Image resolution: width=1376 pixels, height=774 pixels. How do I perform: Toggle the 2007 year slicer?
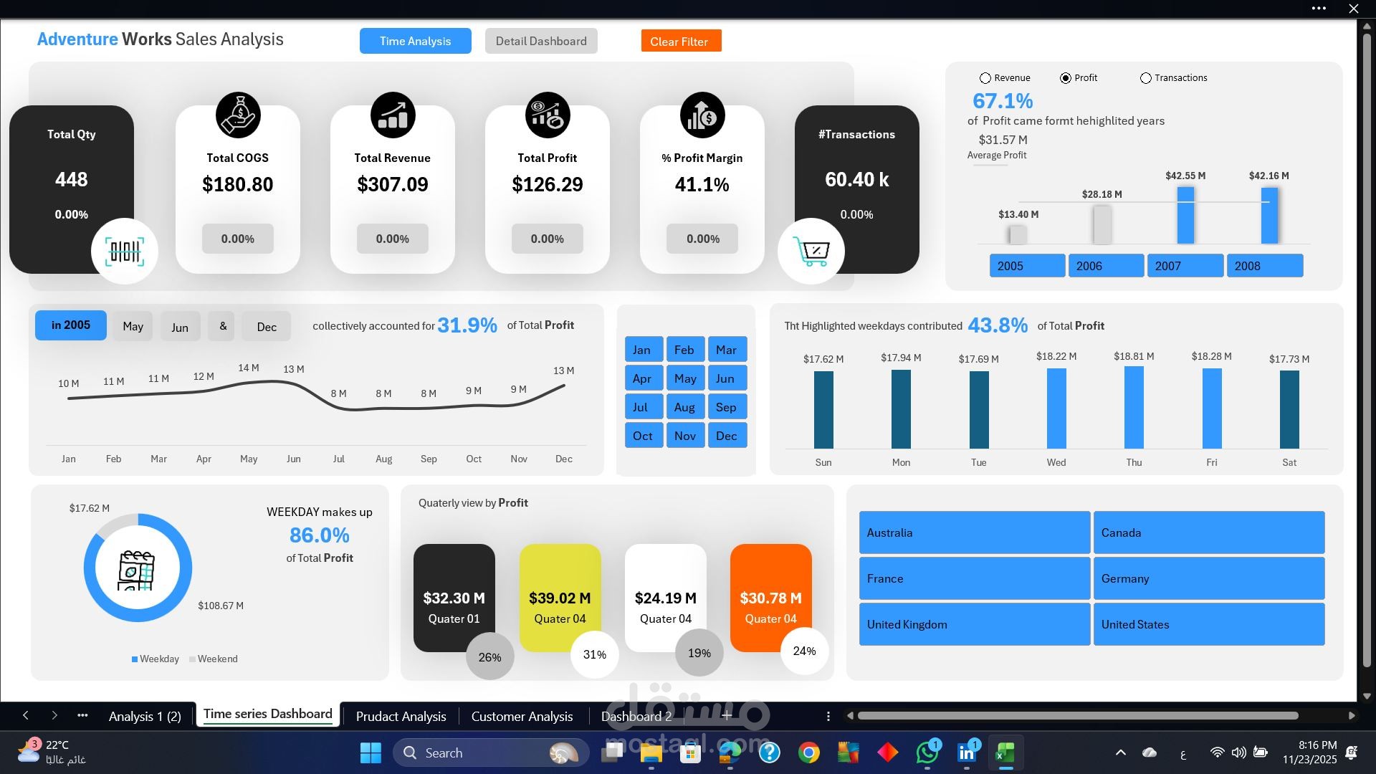click(1185, 266)
